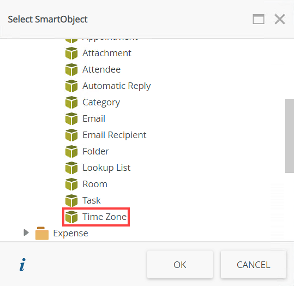Image resolution: width=294 pixels, height=286 pixels.
Task: Click the Attachment SmartObject cube icon
Action: coord(71,53)
